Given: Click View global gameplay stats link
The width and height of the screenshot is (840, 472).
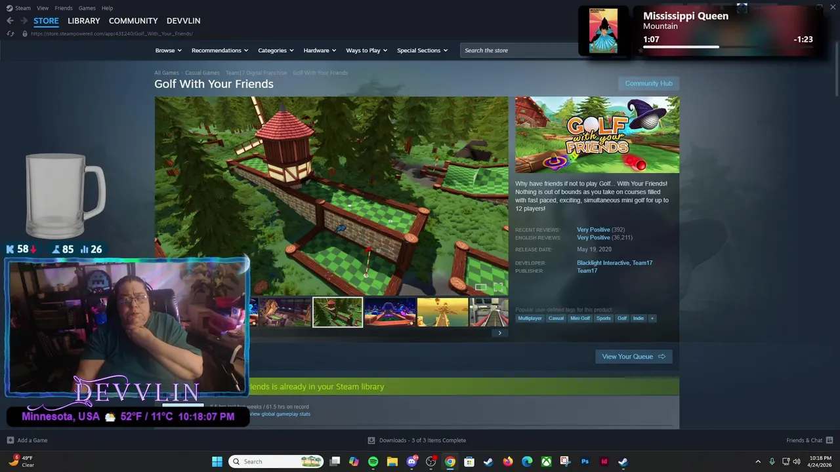Looking at the screenshot, I should coord(280,414).
